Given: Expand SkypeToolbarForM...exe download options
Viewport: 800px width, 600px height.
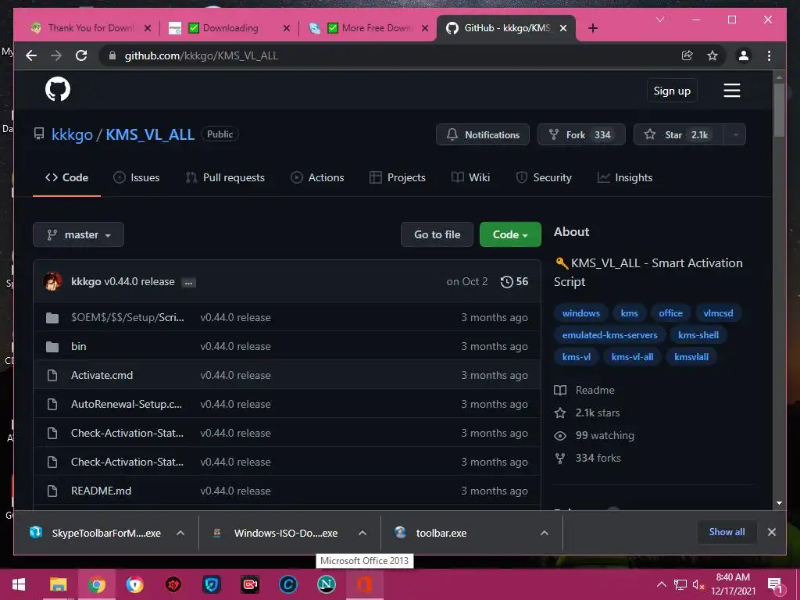Looking at the screenshot, I should pyautogui.click(x=180, y=533).
